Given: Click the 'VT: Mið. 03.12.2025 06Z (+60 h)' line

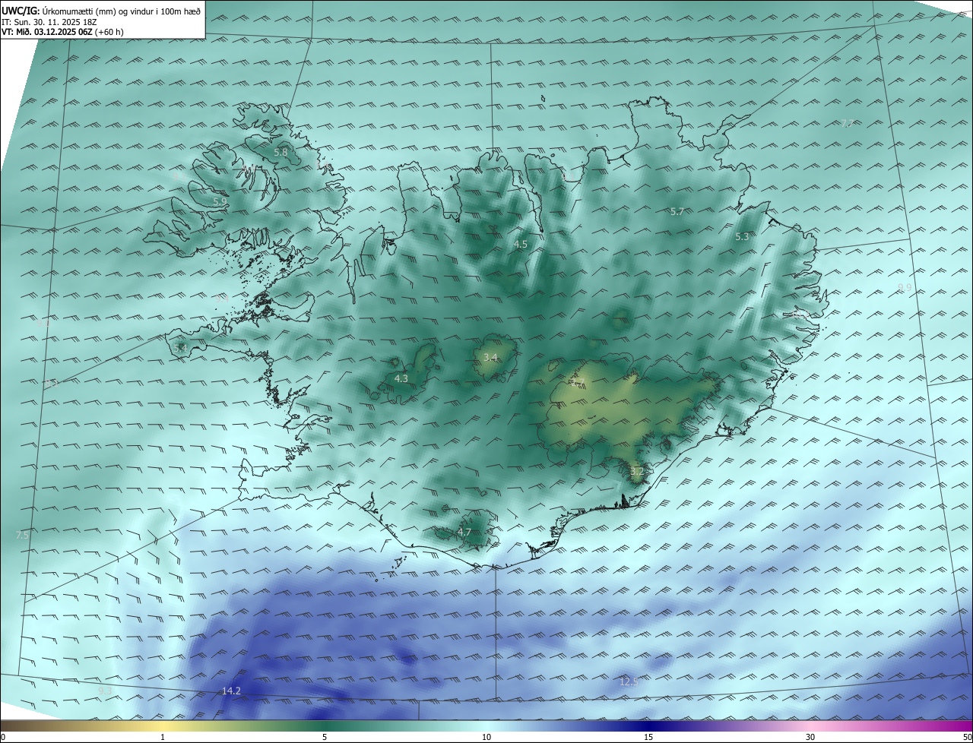Looking at the screenshot, I should 62,32.
